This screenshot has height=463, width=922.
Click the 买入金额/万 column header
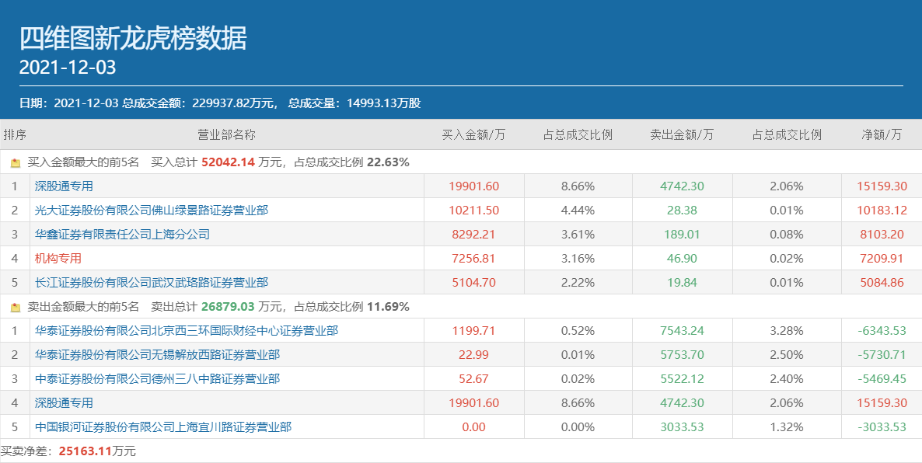[x=473, y=135]
